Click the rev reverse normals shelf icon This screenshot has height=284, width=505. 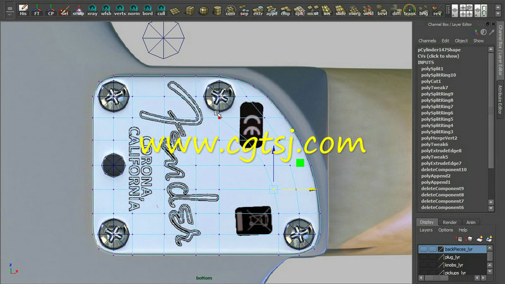[437, 10]
